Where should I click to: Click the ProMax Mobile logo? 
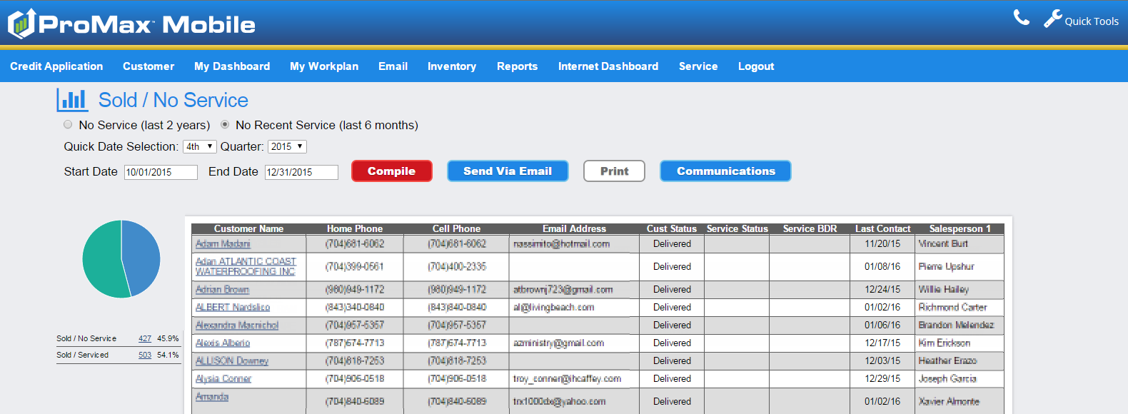(131, 24)
